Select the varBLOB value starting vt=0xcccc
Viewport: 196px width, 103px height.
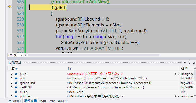(x=106, y=87)
